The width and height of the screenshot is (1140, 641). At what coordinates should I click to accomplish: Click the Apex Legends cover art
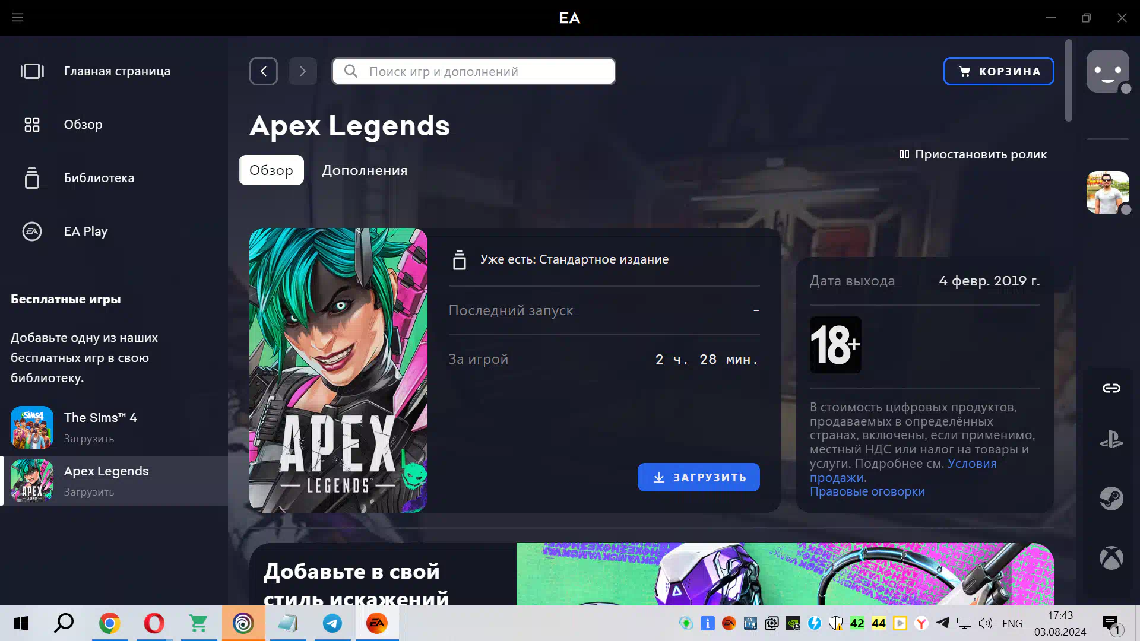tap(338, 370)
